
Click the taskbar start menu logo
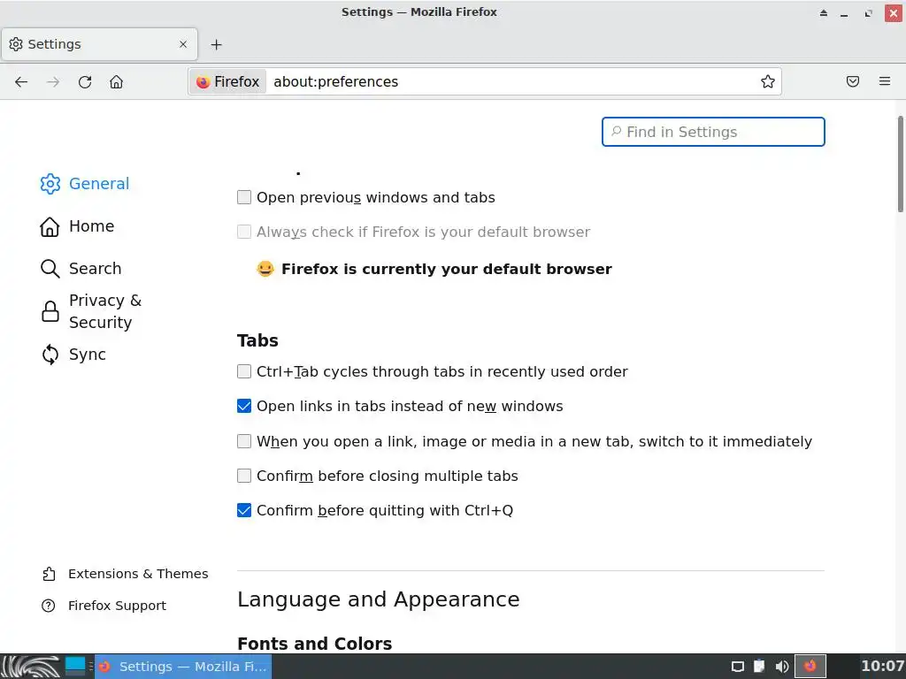coord(31,667)
